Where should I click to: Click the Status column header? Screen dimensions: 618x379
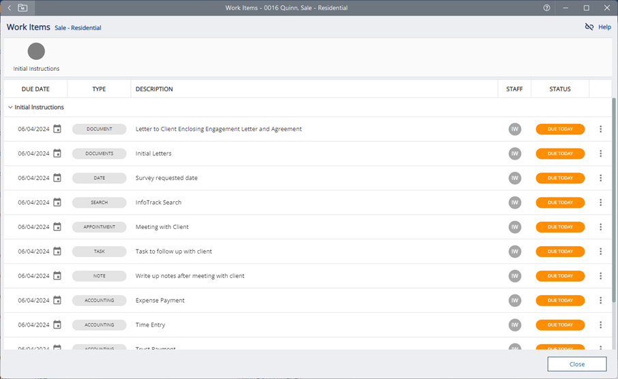pyautogui.click(x=560, y=89)
